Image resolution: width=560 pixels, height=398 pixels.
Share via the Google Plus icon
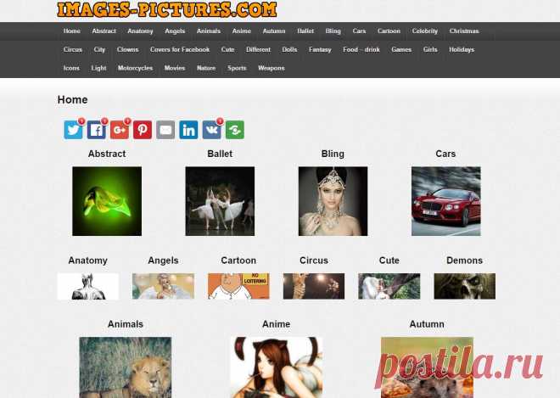120,129
